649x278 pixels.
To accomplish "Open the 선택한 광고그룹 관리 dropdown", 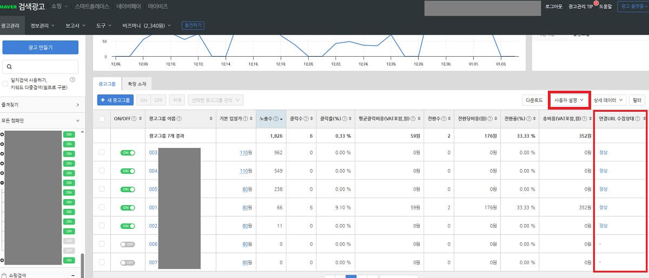I will (x=215, y=100).
